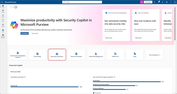Advance to the next carousel slide arrow
This screenshot has width=177, height=94.
[13, 7]
